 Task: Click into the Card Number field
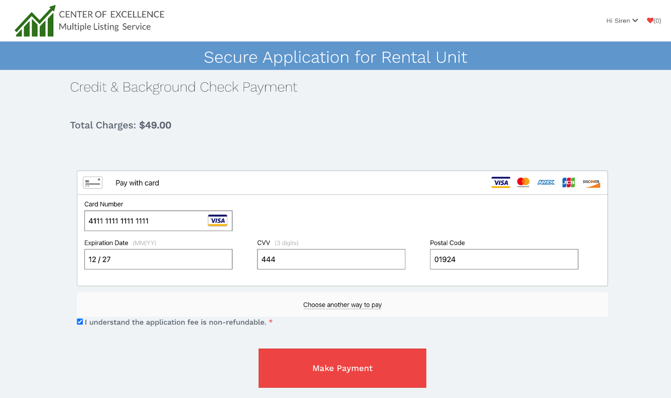(x=145, y=221)
